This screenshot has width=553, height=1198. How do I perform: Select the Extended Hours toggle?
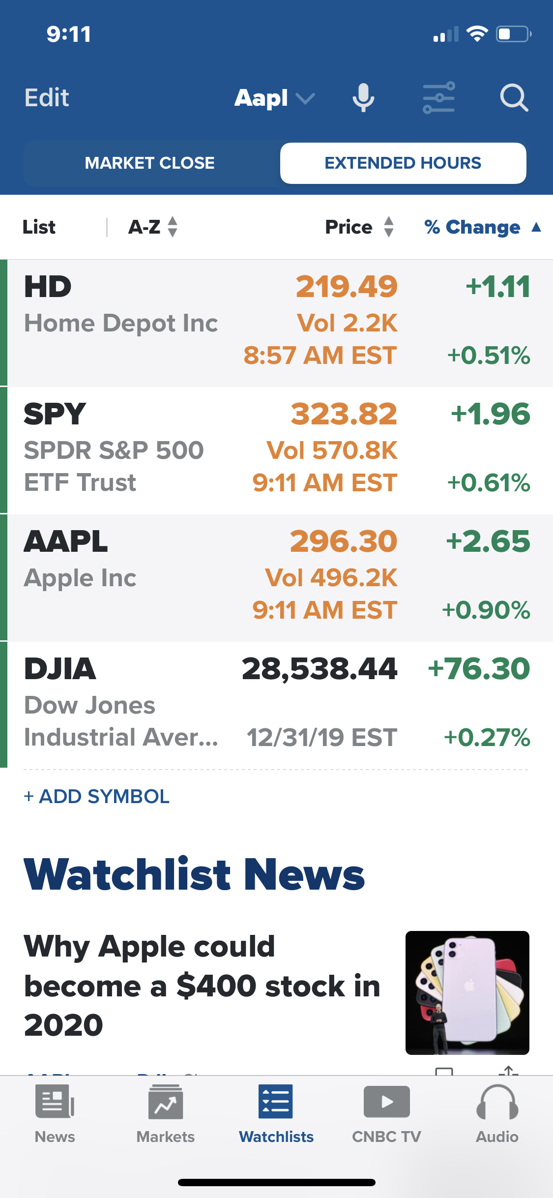(x=403, y=163)
